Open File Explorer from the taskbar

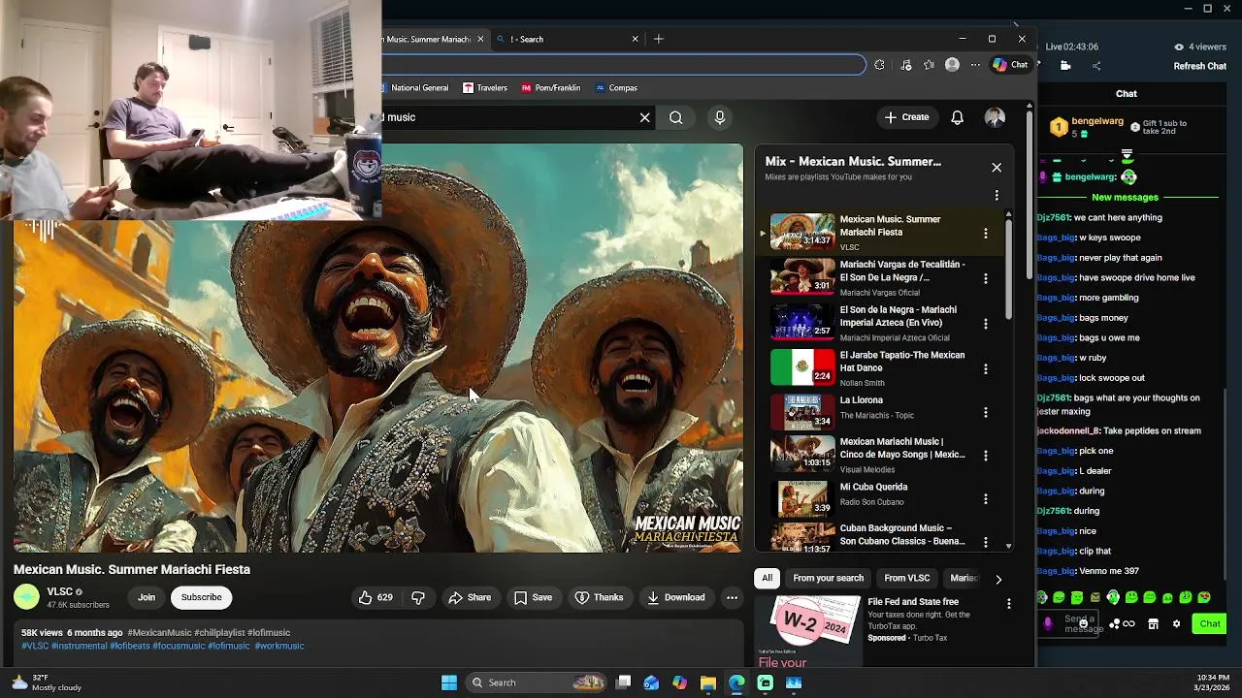tap(708, 682)
